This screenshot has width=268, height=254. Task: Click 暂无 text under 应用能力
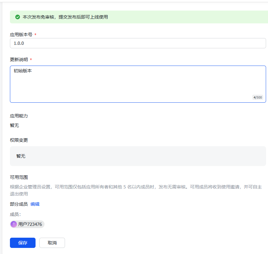[x=14, y=125]
